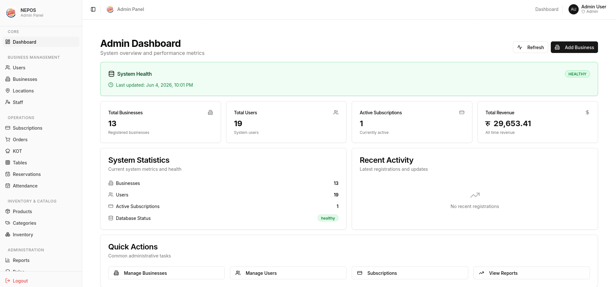
Task: Toggle the sidebar collapse icon
Action: tap(93, 9)
